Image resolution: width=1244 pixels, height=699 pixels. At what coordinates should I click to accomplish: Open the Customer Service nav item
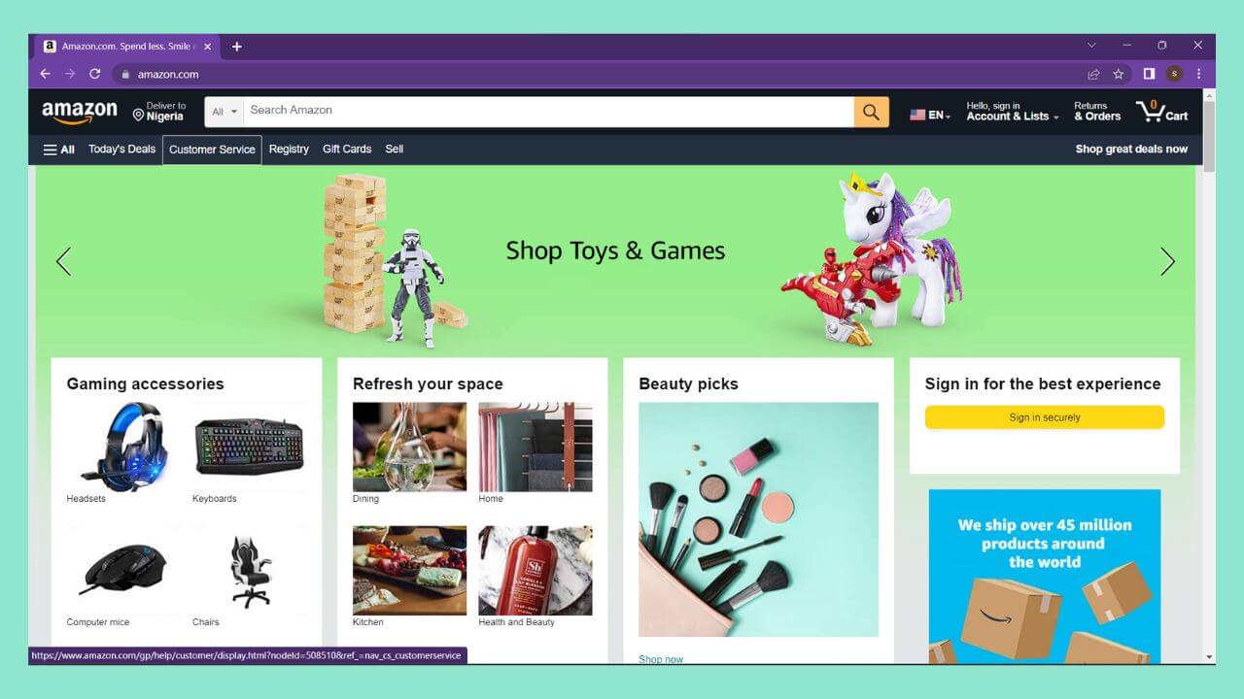pos(212,150)
